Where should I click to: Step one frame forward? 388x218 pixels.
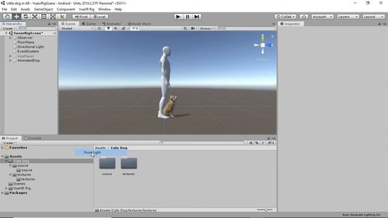196,16
